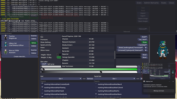
Task: Toggle Tsaritsa slot Inactive status
Action: pos(34,36)
